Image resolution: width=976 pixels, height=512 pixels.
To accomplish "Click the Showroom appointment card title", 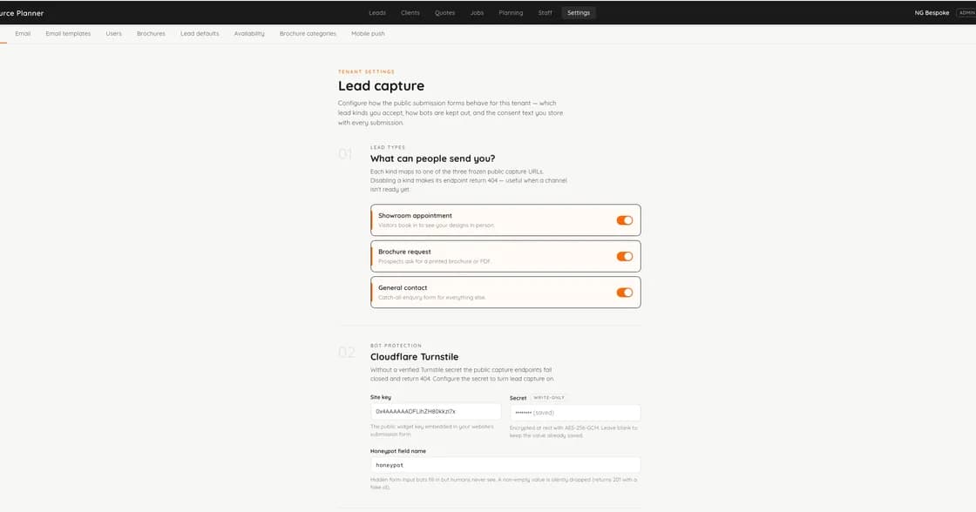I will point(415,215).
